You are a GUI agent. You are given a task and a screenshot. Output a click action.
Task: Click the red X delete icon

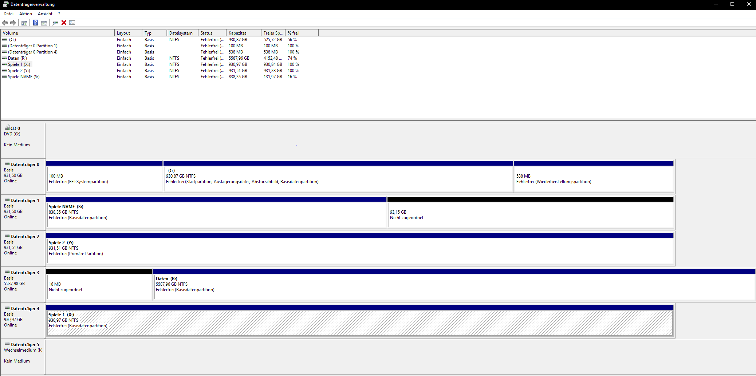click(64, 23)
